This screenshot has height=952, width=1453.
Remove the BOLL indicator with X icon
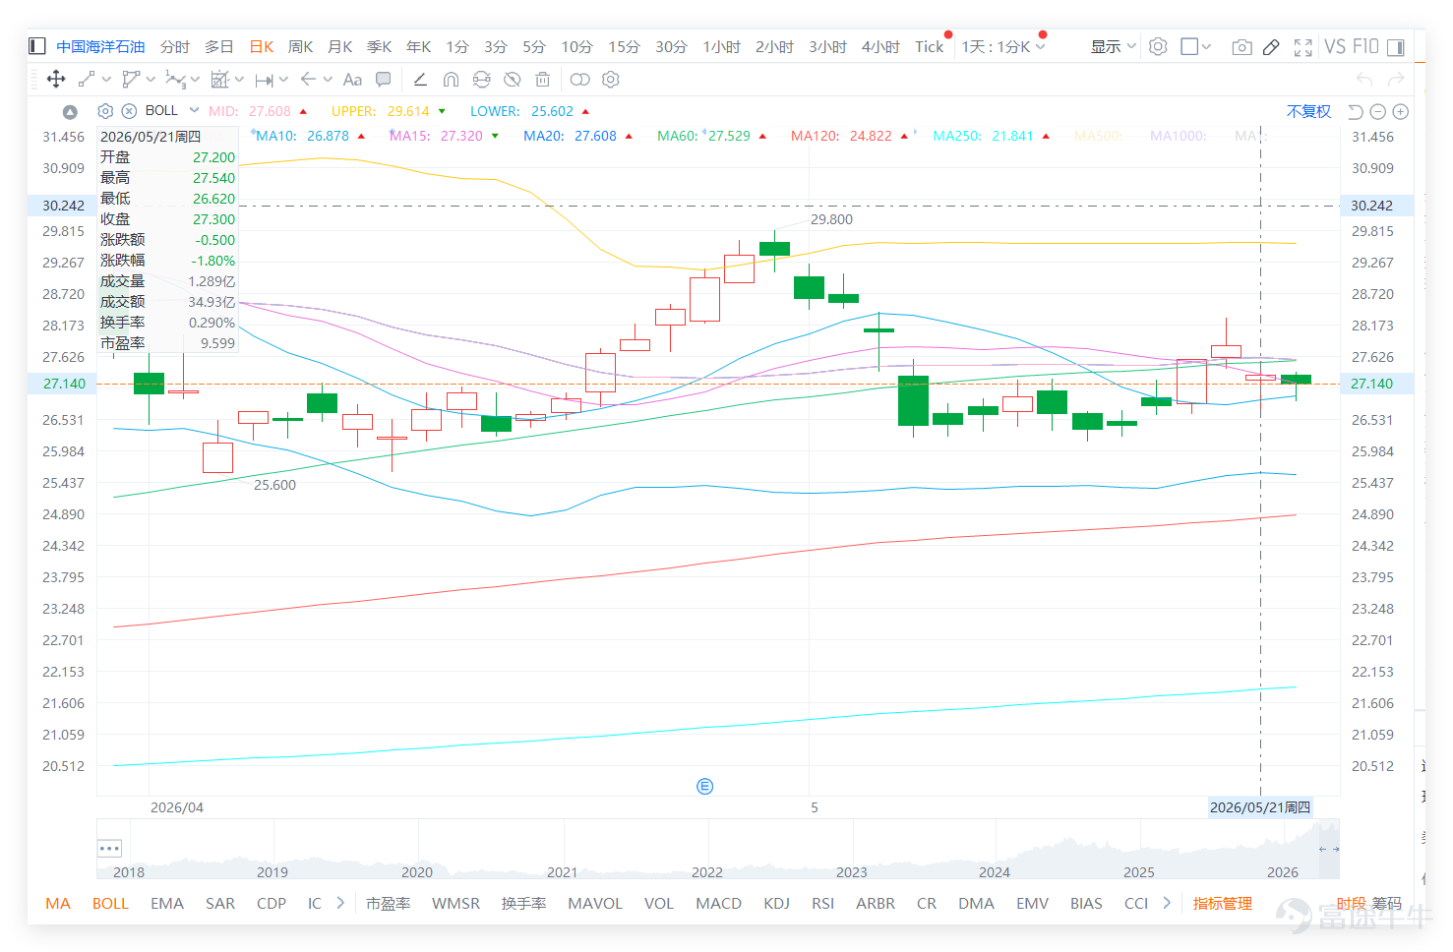tap(128, 111)
